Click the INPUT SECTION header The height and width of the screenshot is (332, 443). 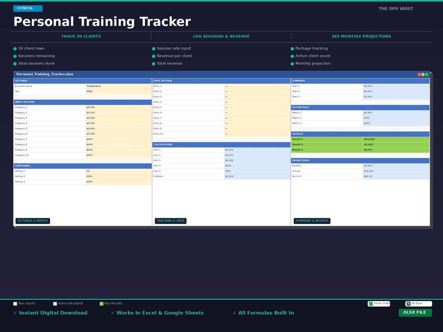tap(82, 102)
